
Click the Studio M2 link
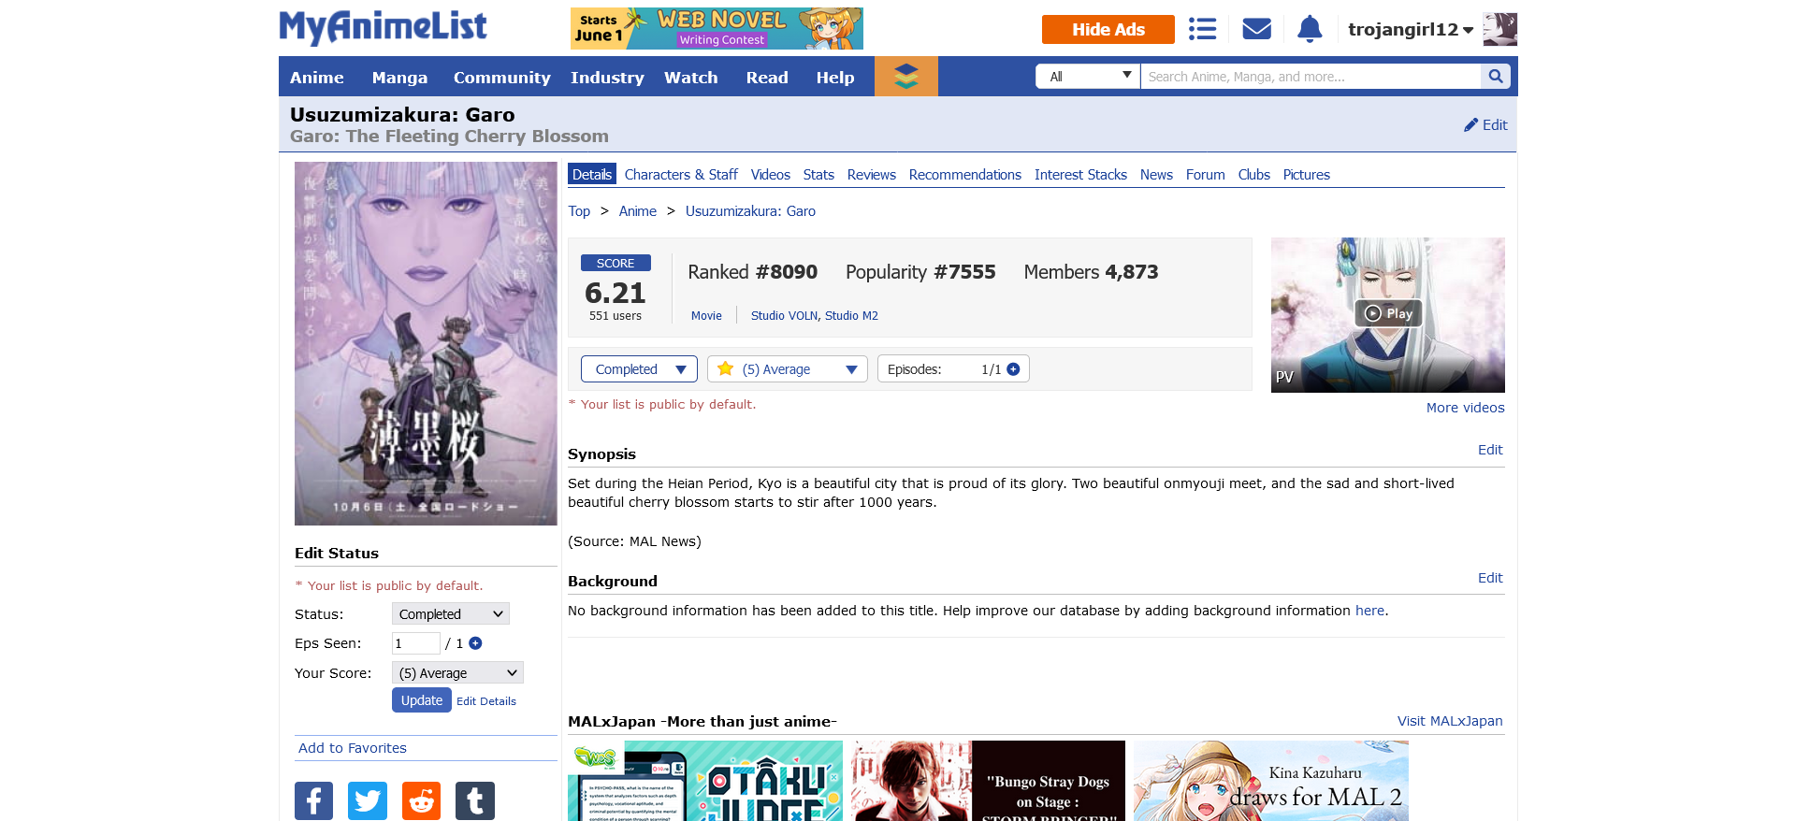(x=851, y=316)
